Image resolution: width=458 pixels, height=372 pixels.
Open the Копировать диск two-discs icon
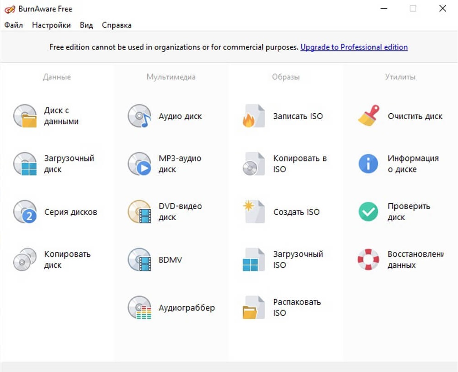(x=25, y=260)
